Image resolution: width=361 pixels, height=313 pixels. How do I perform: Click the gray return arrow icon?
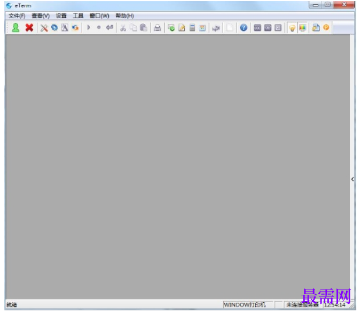coord(109,28)
